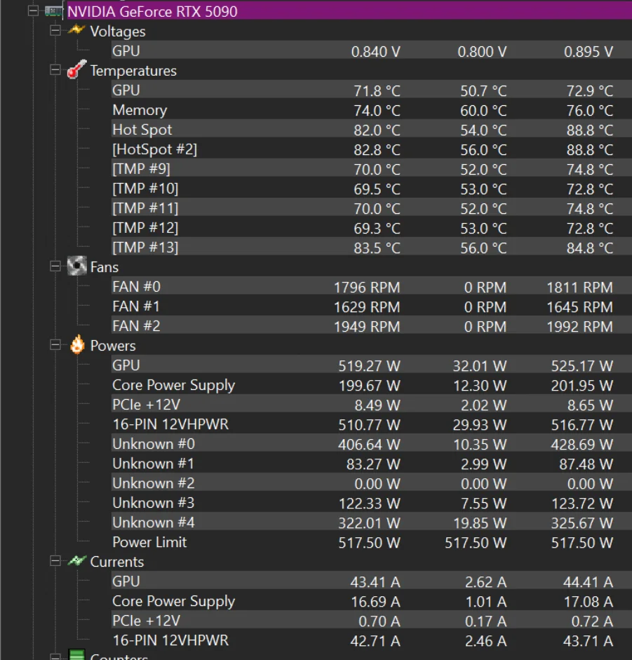Select the Power Limit row

pyautogui.click(x=371, y=541)
